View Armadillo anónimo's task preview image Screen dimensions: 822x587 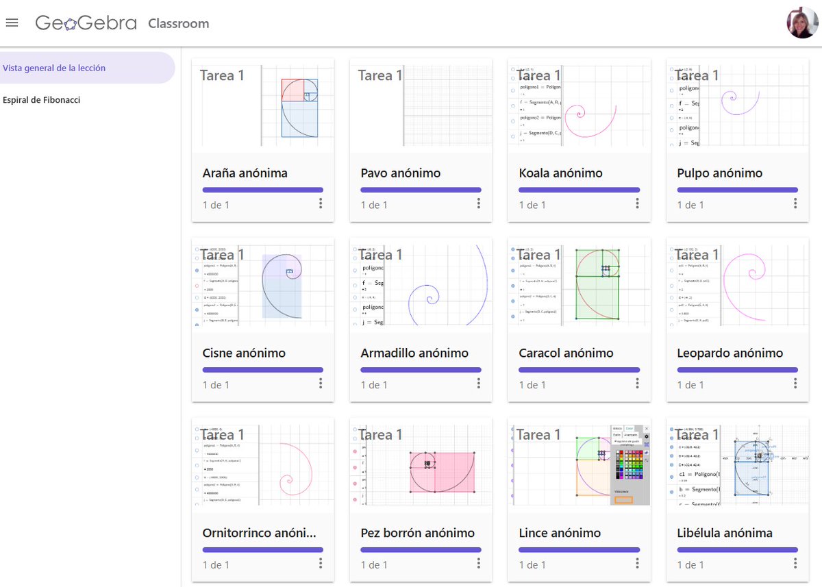[420, 284]
